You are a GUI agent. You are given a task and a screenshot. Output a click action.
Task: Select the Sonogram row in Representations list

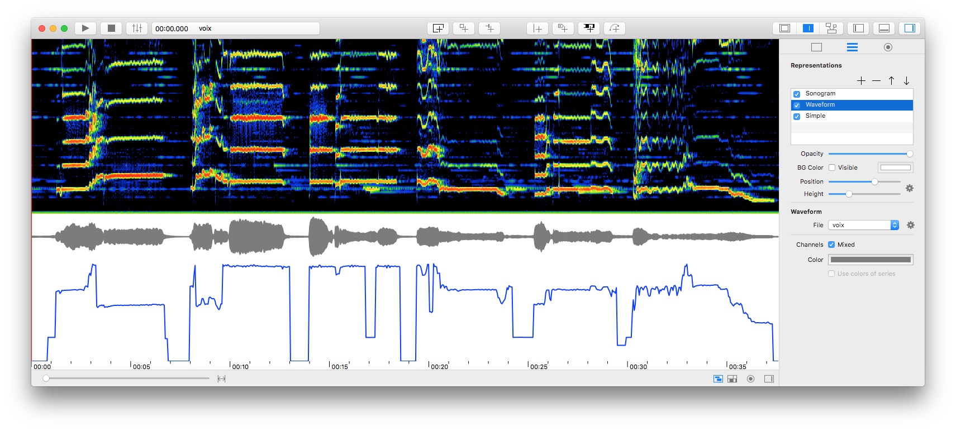(852, 94)
